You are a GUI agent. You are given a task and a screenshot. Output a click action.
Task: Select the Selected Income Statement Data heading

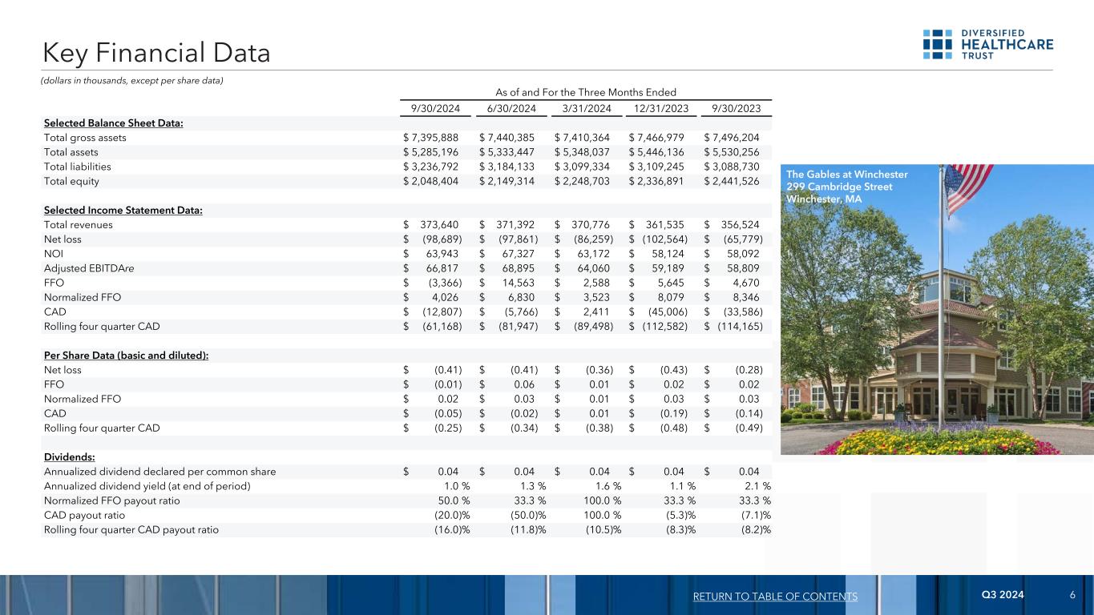pyautogui.click(x=123, y=211)
